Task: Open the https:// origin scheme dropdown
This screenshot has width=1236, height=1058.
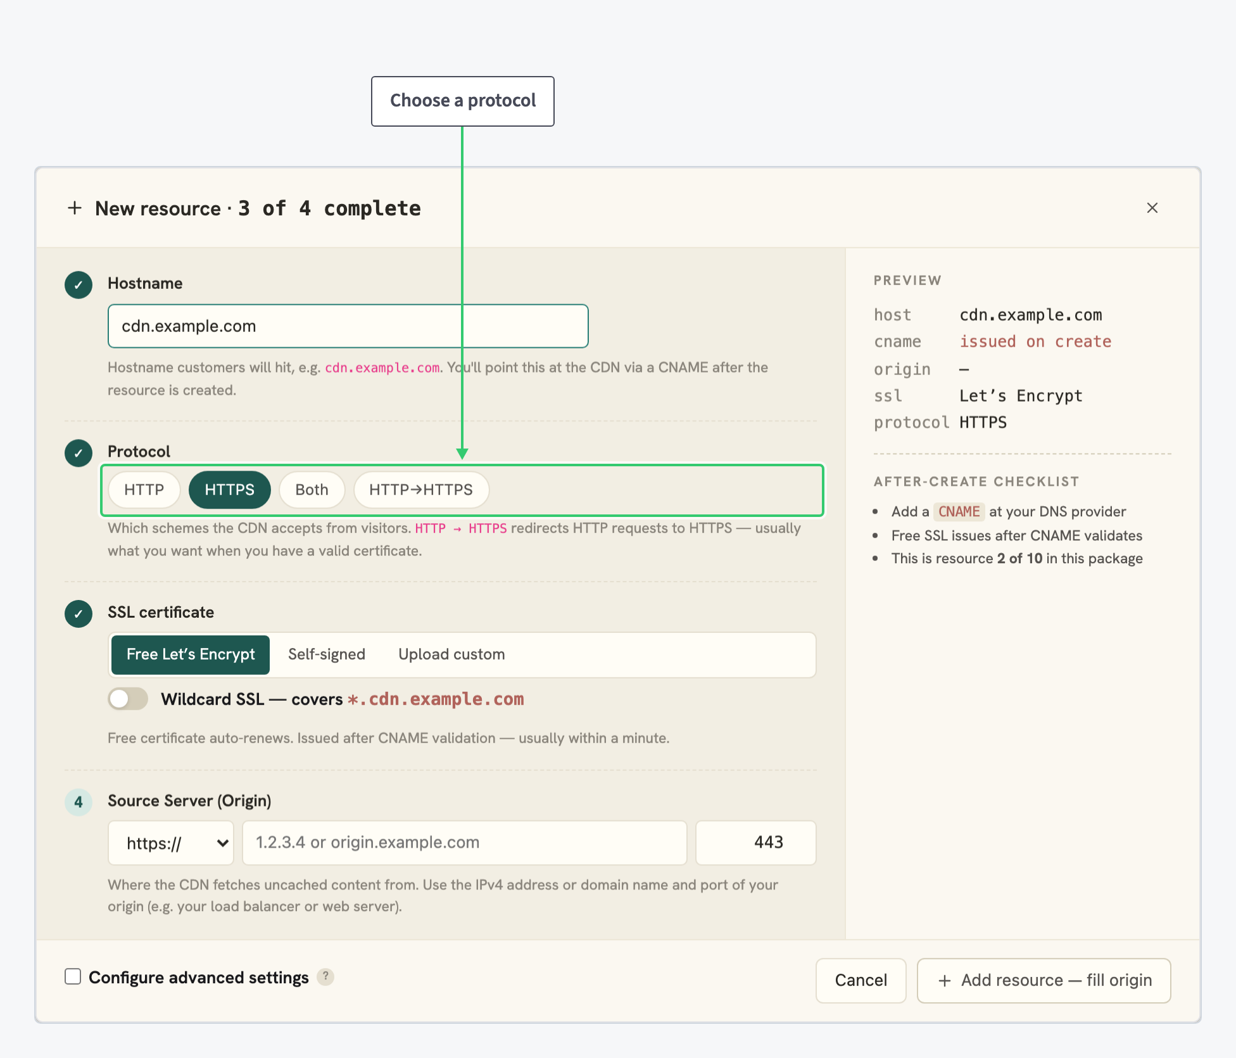Action: point(171,843)
